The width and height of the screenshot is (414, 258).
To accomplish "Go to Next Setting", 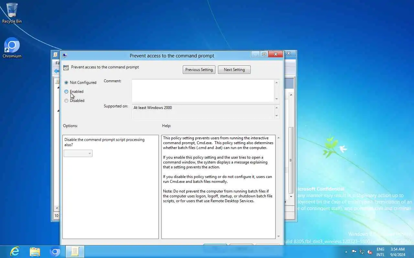I will click(x=234, y=70).
